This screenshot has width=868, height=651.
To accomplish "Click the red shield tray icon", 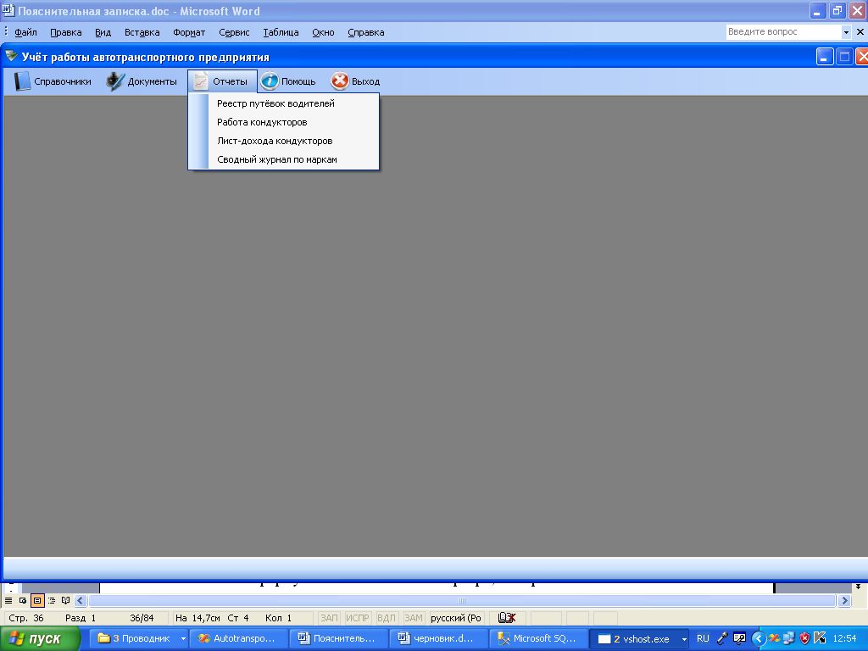I will point(804,638).
